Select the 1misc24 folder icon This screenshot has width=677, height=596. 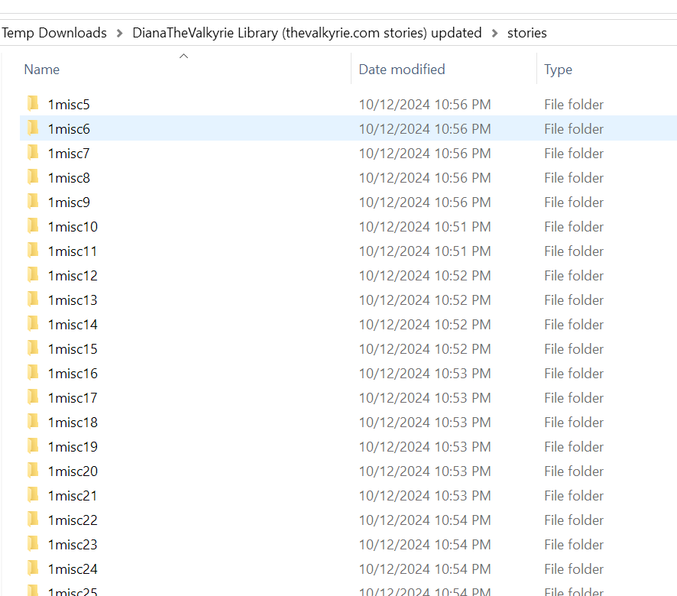tap(33, 568)
